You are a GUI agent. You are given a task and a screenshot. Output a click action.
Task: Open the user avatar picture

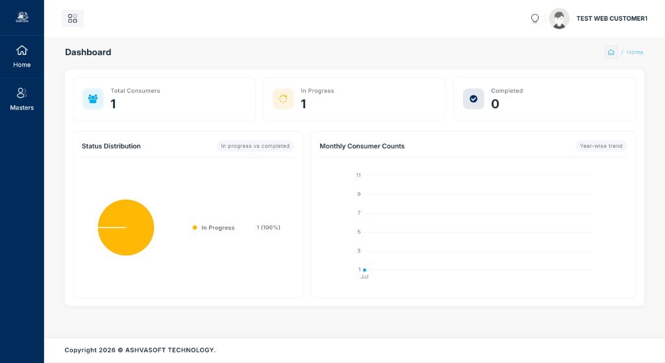tap(559, 19)
